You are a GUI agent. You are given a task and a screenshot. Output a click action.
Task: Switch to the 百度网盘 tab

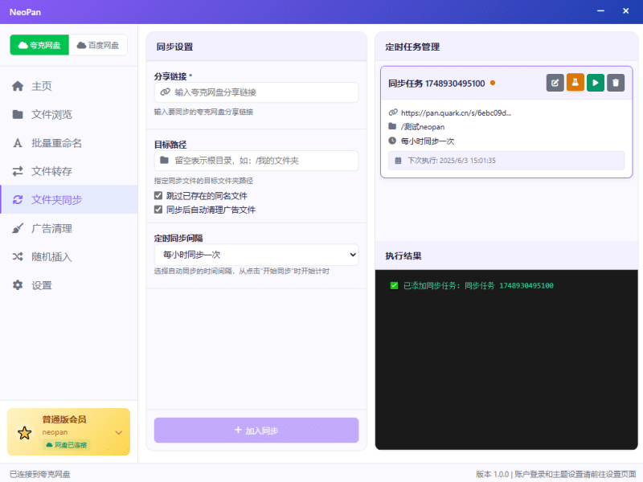[x=98, y=46]
